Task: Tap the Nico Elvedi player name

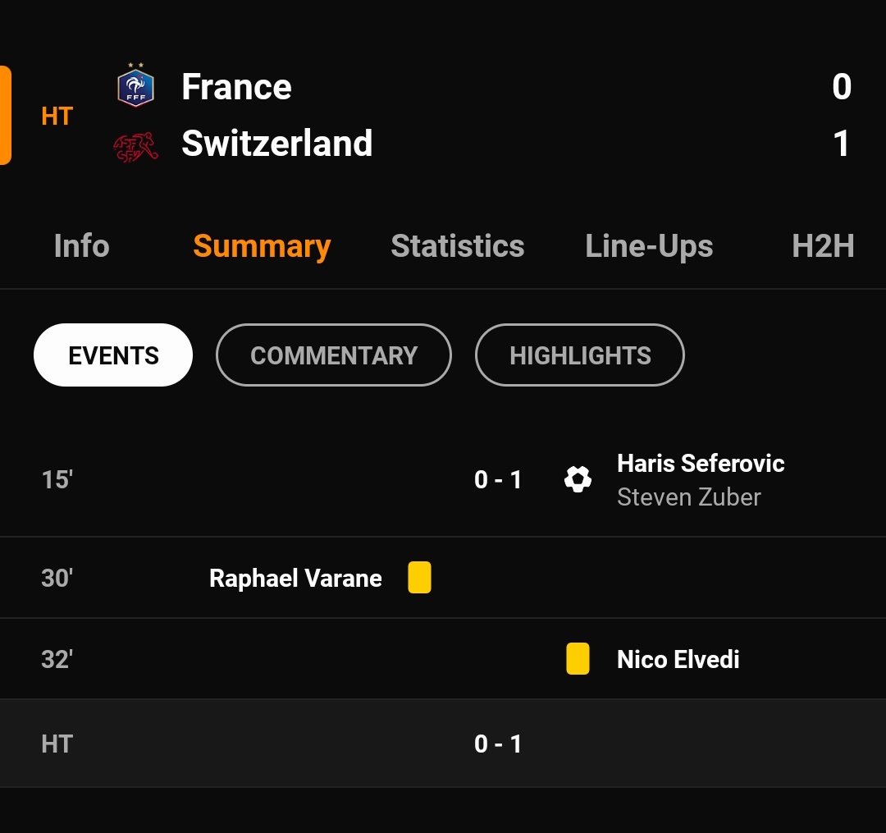Action: [x=678, y=660]
